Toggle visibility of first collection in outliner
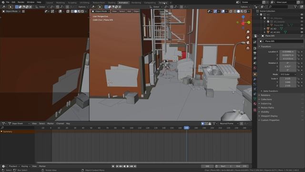 [302, 15]
